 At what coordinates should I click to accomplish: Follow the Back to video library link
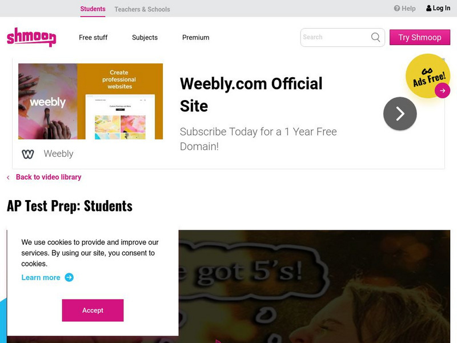[x=49, y=177]
